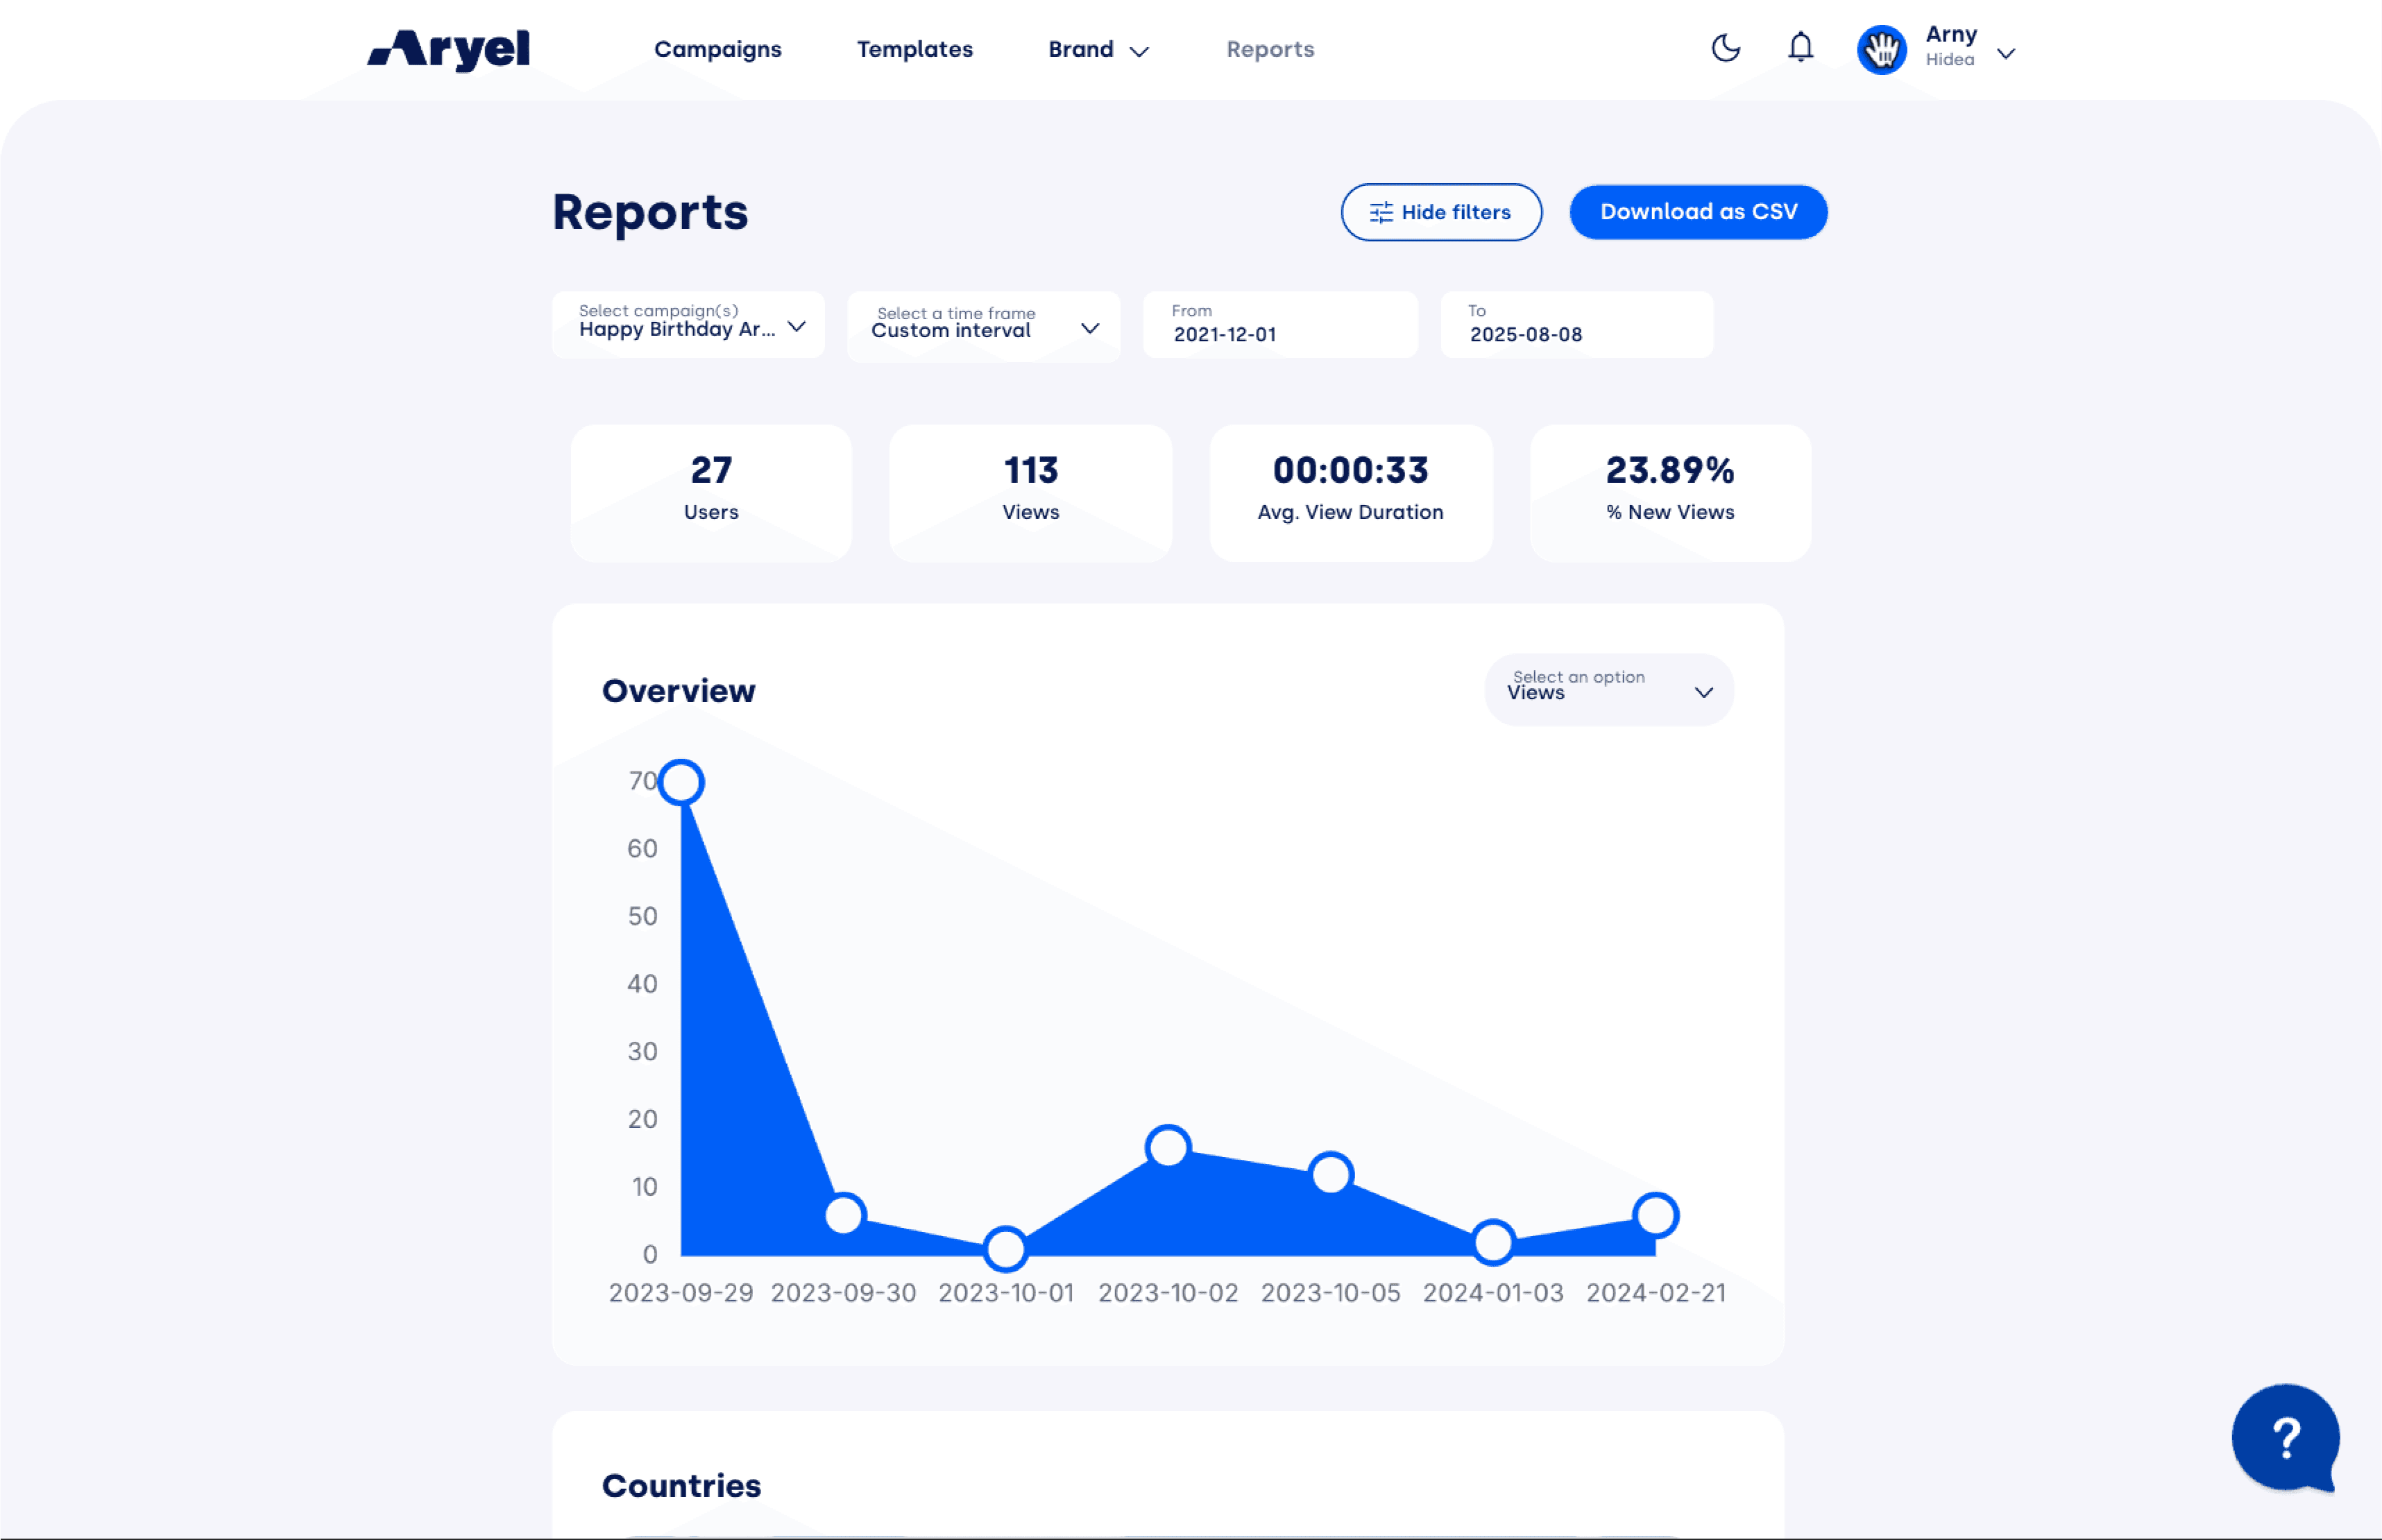Go to the Campaigns page

pos(717,49)
